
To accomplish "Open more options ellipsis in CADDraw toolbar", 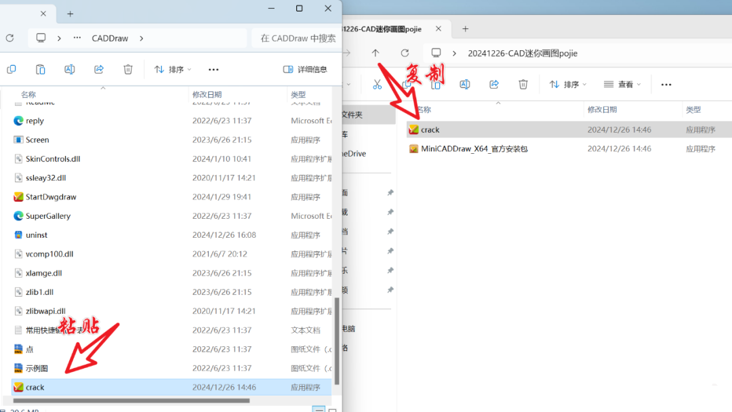I will tap(213, 70).
